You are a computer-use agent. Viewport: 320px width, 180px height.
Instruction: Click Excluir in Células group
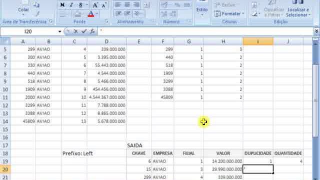[225, 4]
